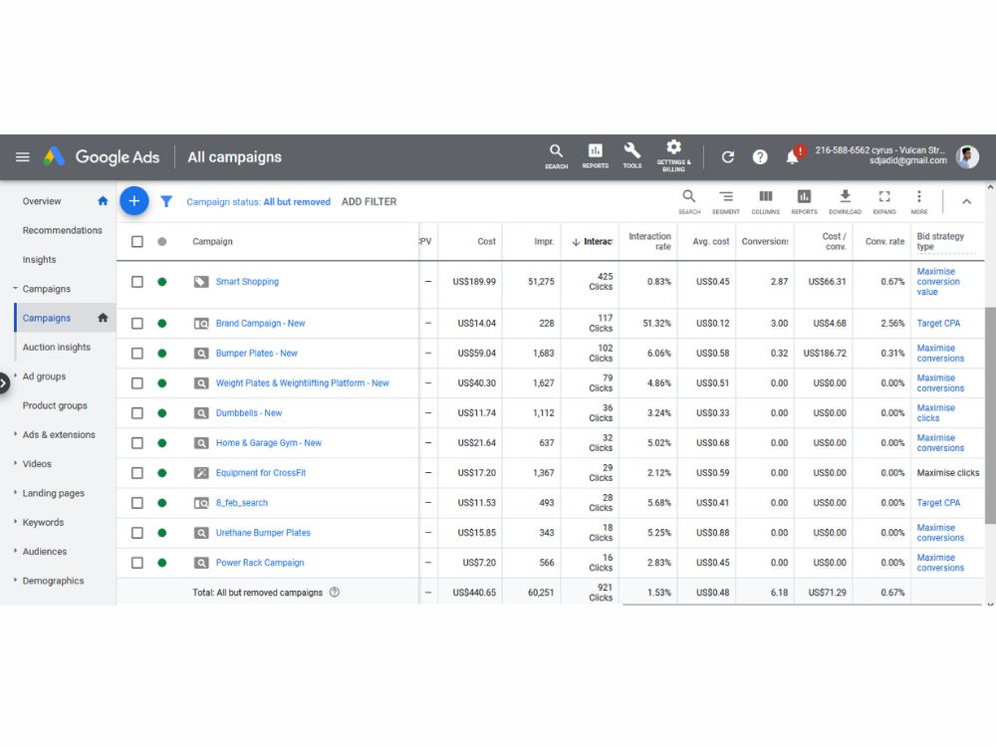Screen dimensions: 996x747
Task: Open the top bar Reports icon
Action: click(x=596, y=155)
